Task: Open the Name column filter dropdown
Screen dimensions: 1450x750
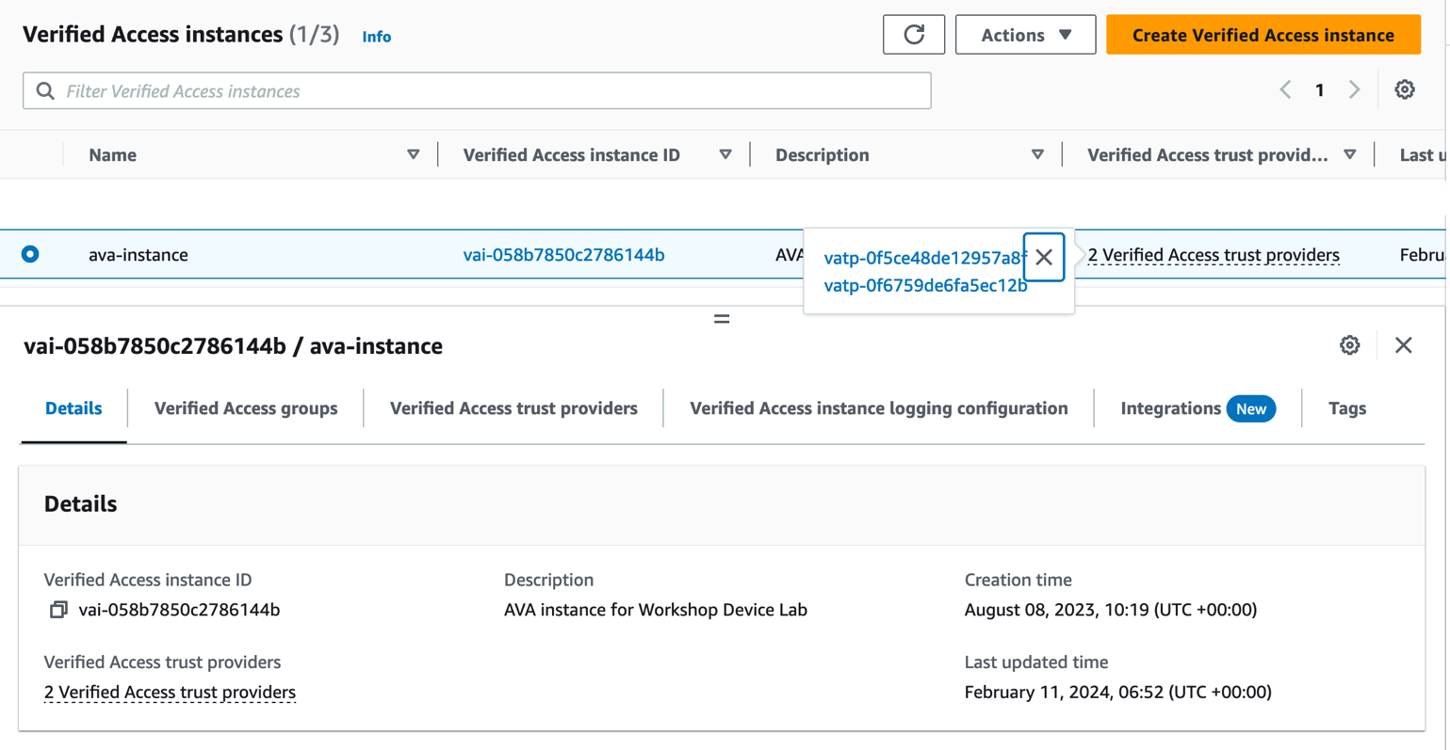Action: pyautogui.click(x=415, y=154)
